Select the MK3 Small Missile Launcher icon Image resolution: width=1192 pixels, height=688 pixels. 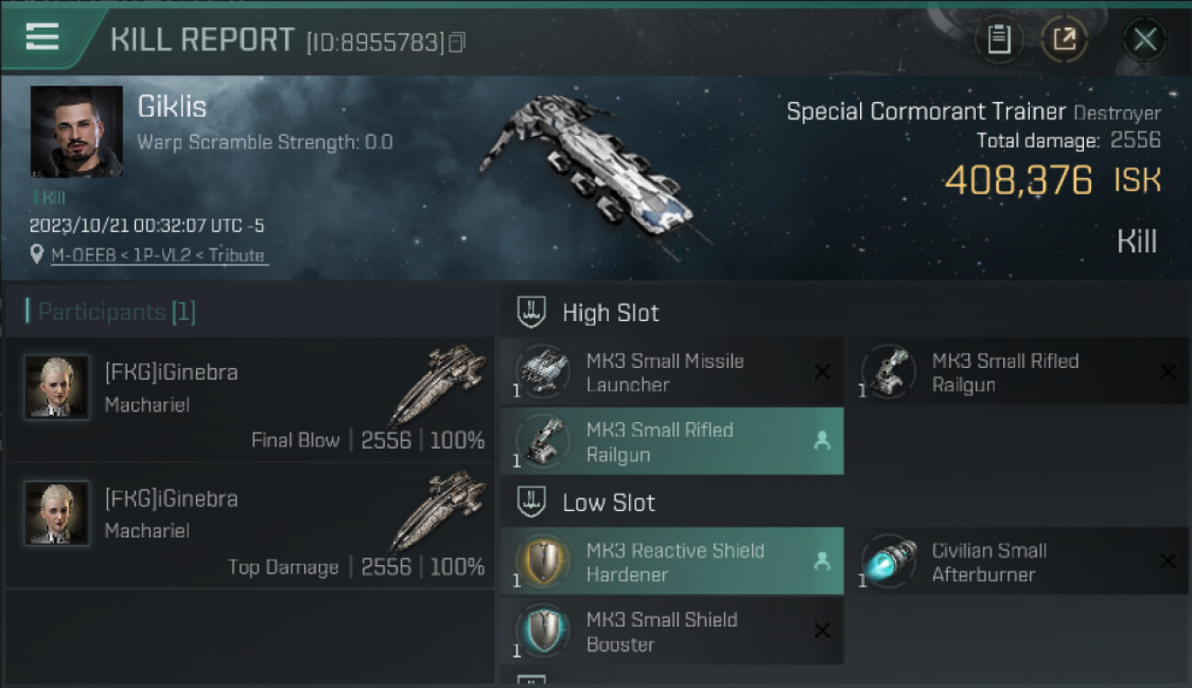544,372
